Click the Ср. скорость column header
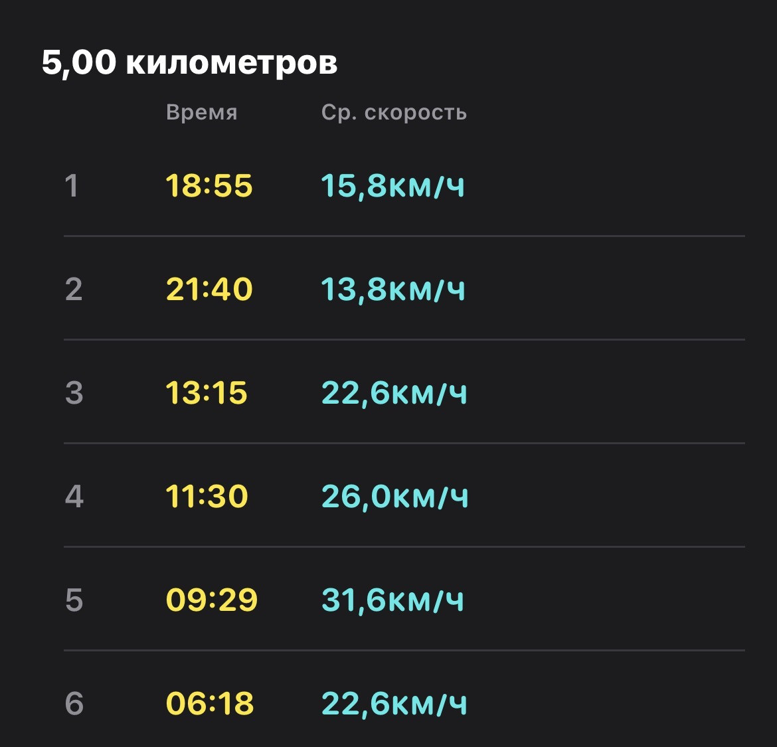777x747 pixels. (394, 112)
